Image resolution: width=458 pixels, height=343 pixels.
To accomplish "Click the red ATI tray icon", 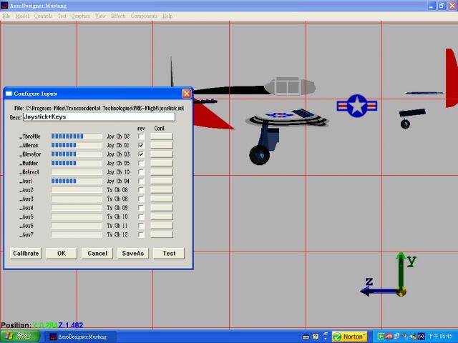I will pyautogui.click(x=389, y=337).
